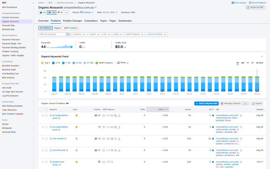The height and width of the screenshot is (169, 270).
Task: Expand the lip augmentation perth keyword row
Action: [43, 115]
